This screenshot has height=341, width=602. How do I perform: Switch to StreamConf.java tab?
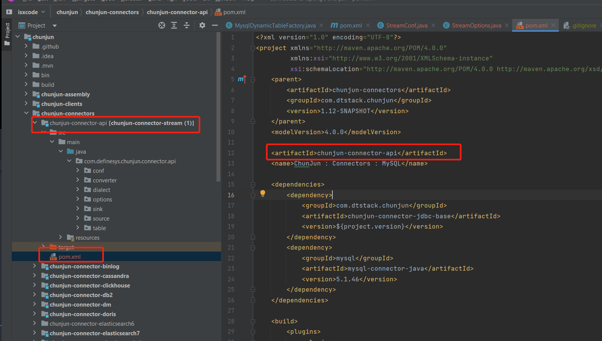pyautogui.click(x=407, y=26)
